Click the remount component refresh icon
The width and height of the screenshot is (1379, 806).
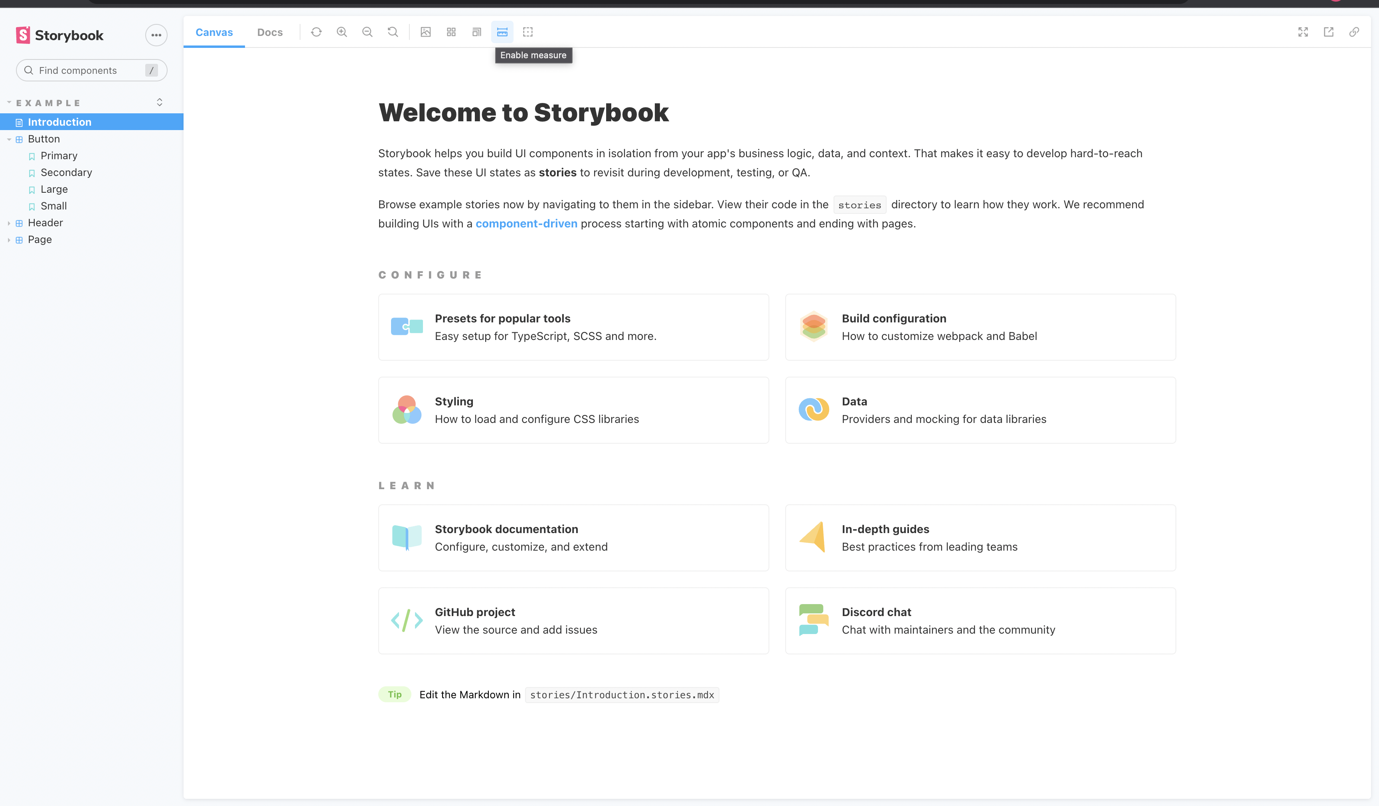click(x=316, y=32)
